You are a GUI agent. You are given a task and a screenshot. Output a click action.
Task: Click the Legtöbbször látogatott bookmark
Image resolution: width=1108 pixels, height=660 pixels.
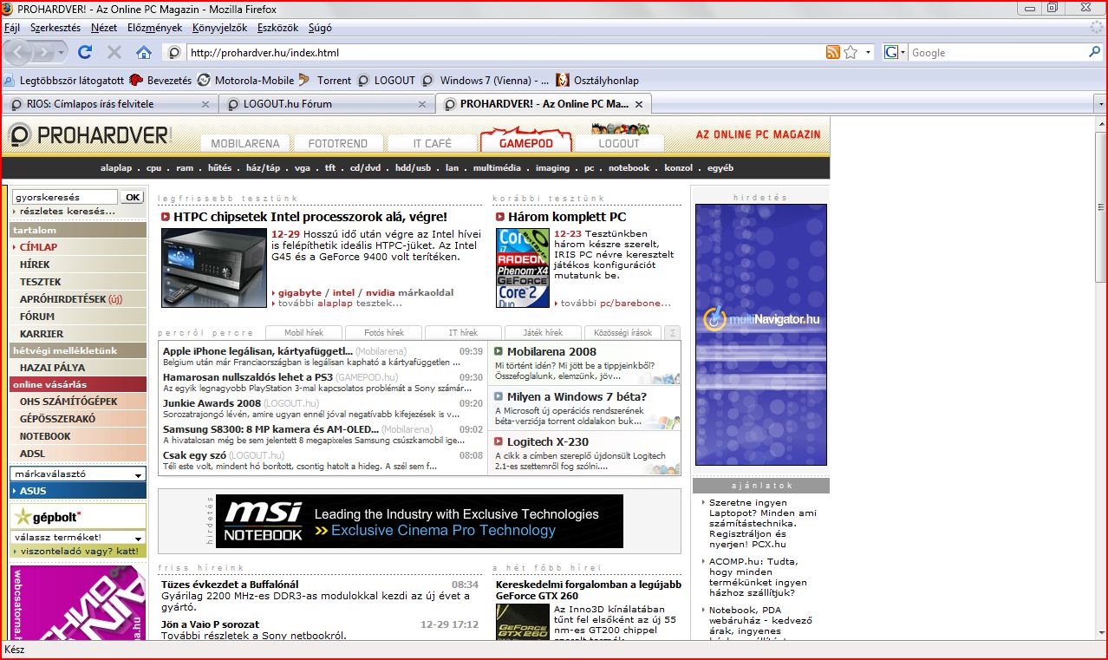pos(63,81)
